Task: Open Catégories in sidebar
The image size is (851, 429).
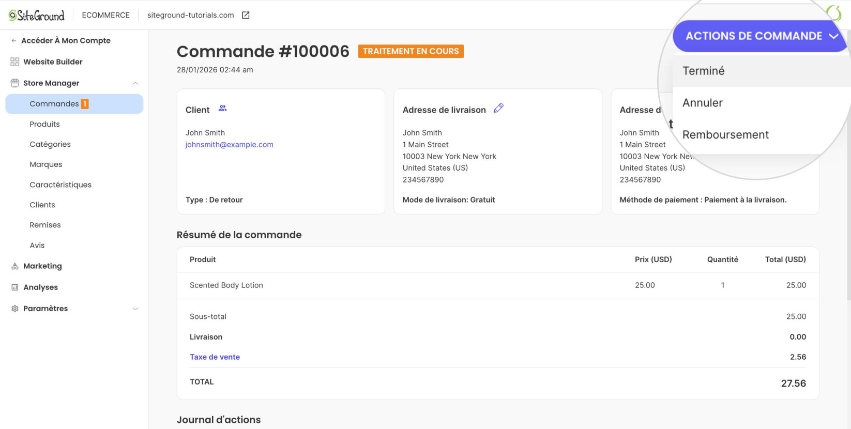Action: (x=50, y=144)
